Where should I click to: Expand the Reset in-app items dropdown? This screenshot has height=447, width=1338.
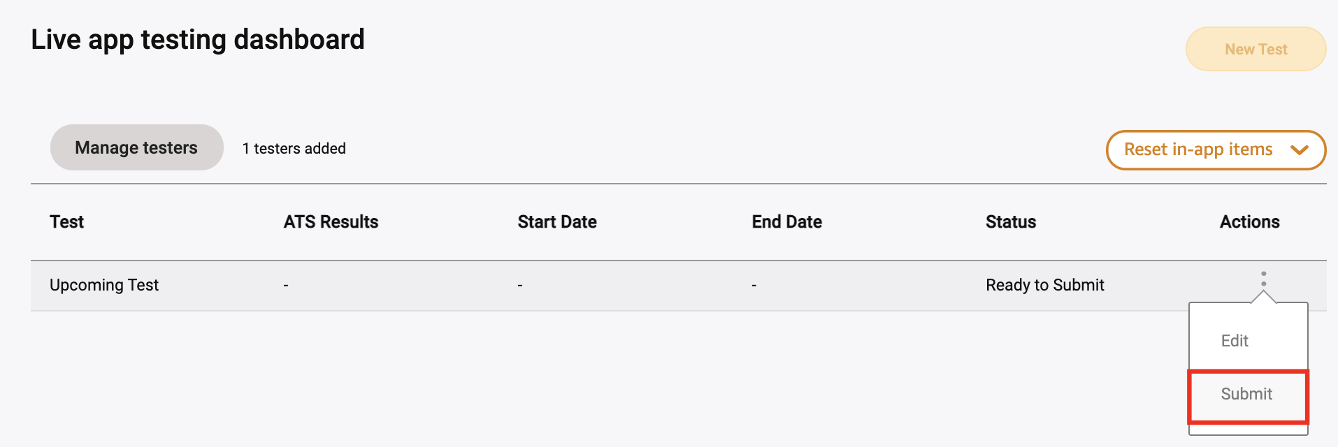click(x=1215, y=149)
